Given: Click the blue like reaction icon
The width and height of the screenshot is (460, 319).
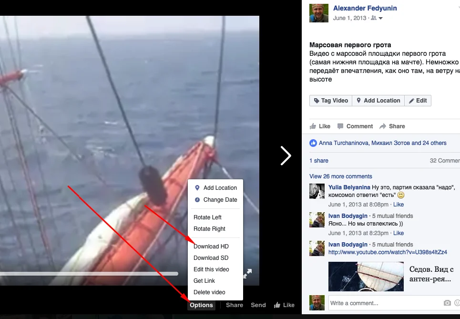Looking at the screenshot, I should [313, 143].
